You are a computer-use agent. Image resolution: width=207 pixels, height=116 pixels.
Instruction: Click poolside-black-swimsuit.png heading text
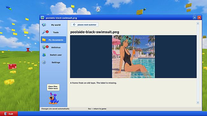[95, 32]
